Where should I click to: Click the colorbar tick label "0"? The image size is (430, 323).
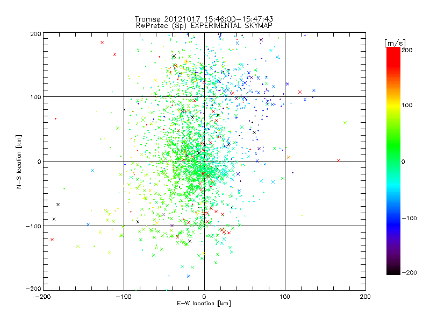(403, 161)
